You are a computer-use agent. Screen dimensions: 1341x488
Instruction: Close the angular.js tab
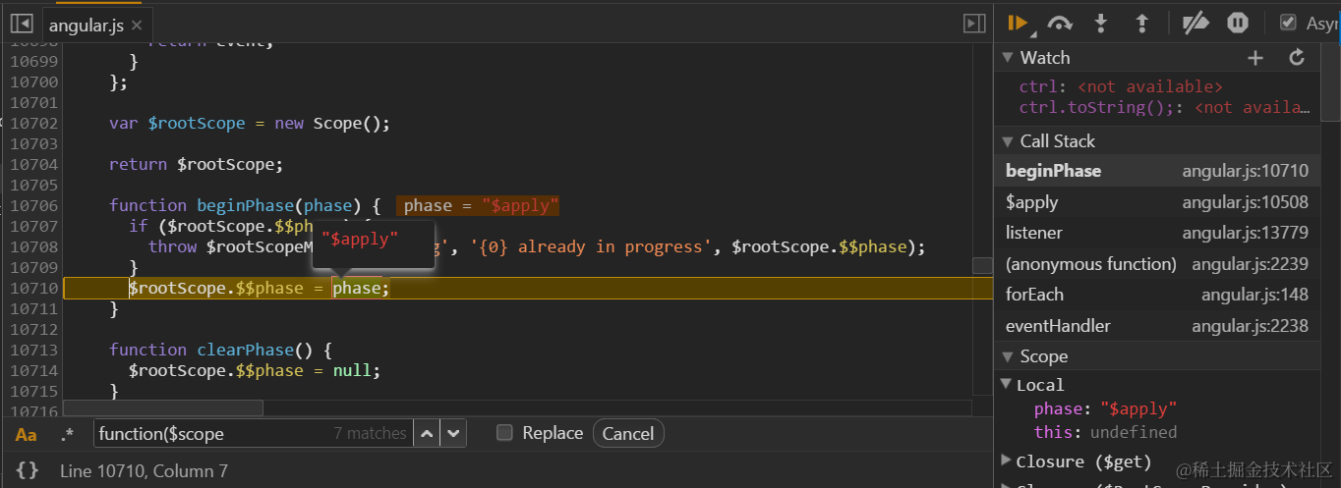(136, 26)
